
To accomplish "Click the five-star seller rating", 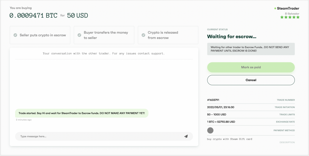I will (x=290, y=17).
